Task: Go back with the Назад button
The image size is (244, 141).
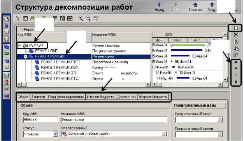Action: point(159,7)
